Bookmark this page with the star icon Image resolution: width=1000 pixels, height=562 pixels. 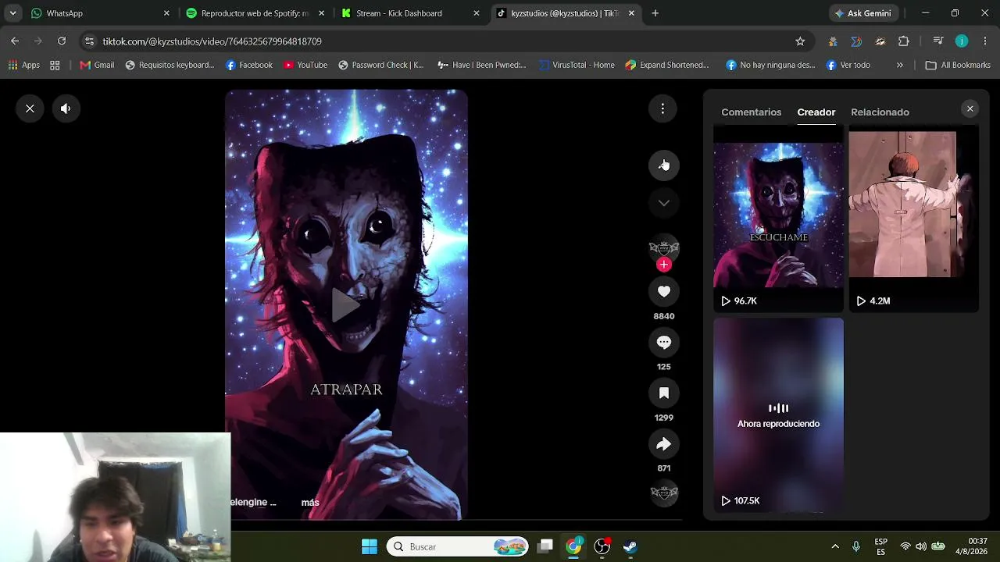coord(800,41)
